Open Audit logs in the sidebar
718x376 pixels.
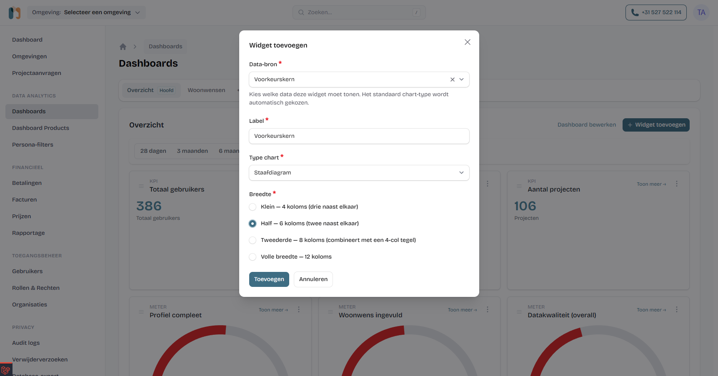pyautogui.click(x=26, y=343)
